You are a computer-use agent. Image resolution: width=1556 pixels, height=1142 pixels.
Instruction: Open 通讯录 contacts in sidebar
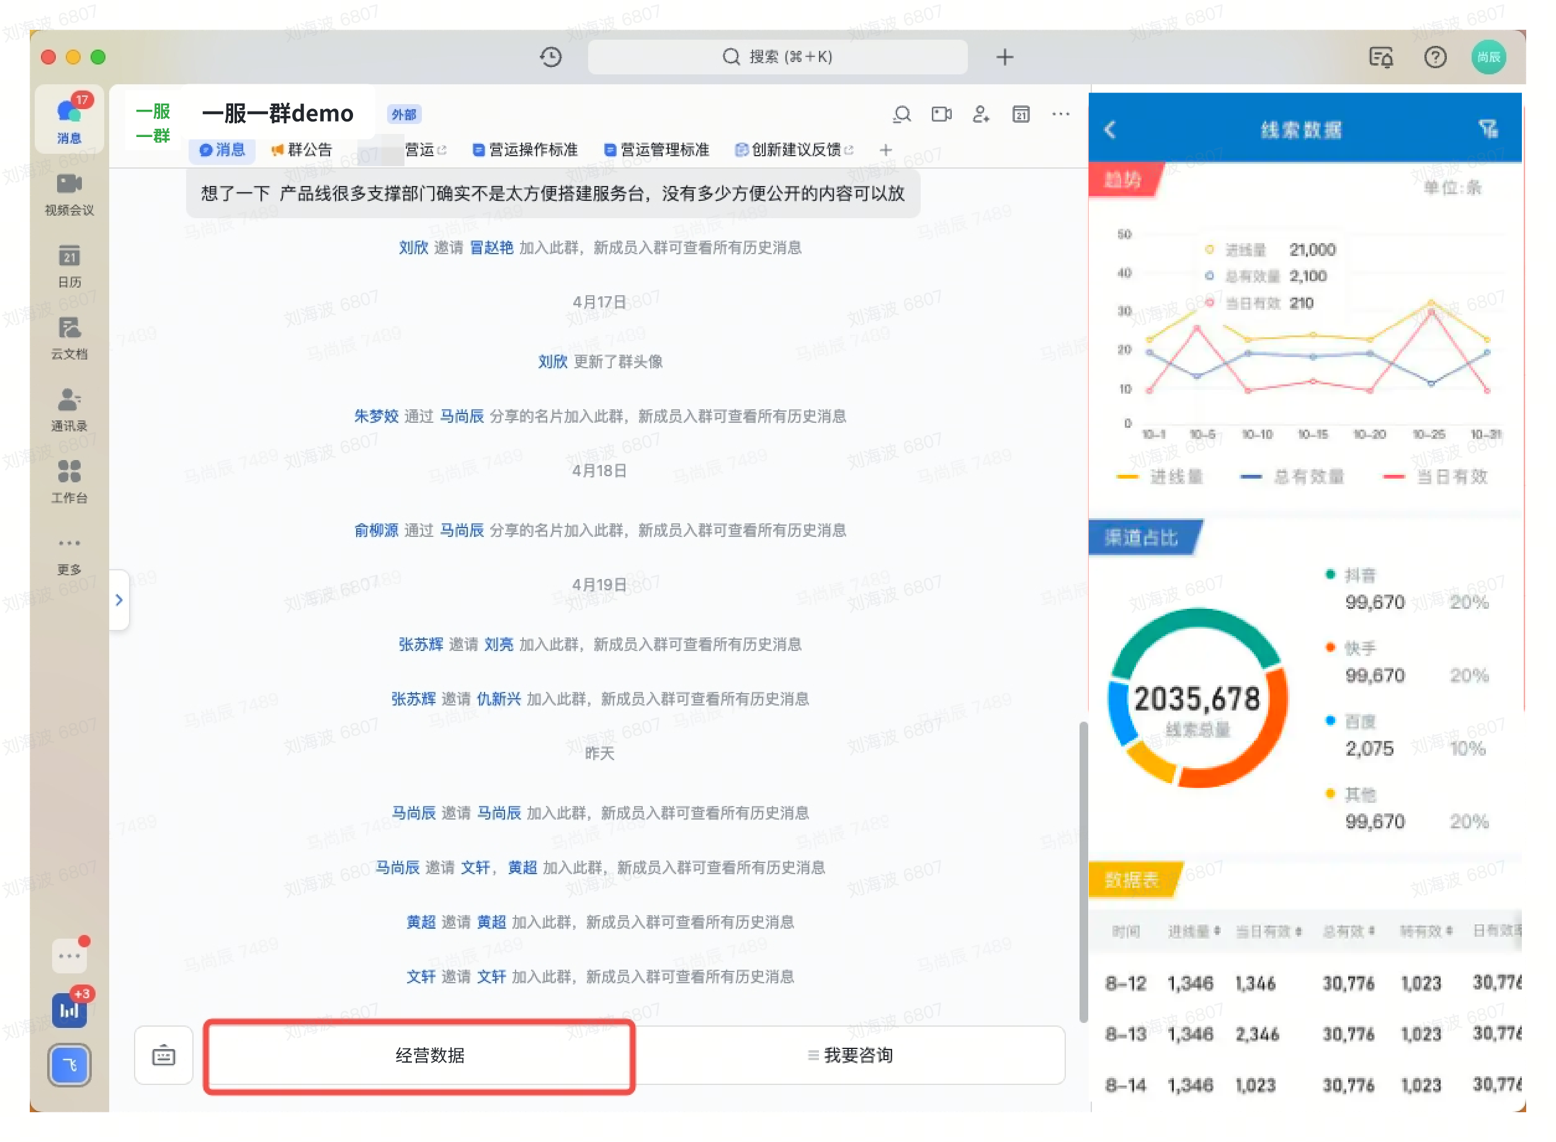[69, 410]
